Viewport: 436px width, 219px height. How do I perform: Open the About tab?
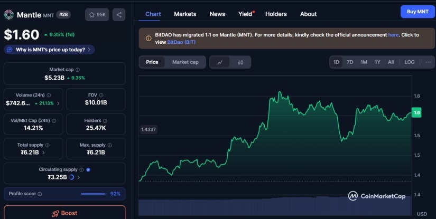tap(308, 14)
